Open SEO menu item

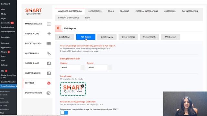tap(3, 71)
